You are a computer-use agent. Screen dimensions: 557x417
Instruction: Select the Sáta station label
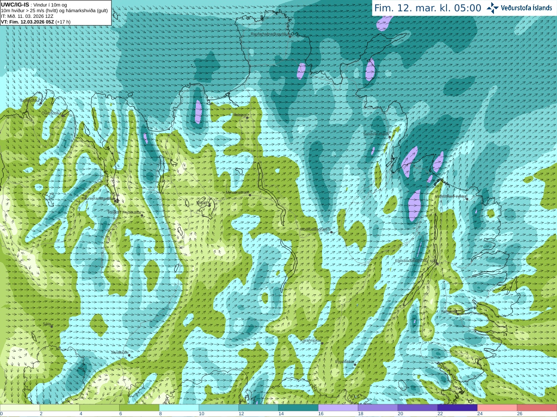tap(47, 324)
